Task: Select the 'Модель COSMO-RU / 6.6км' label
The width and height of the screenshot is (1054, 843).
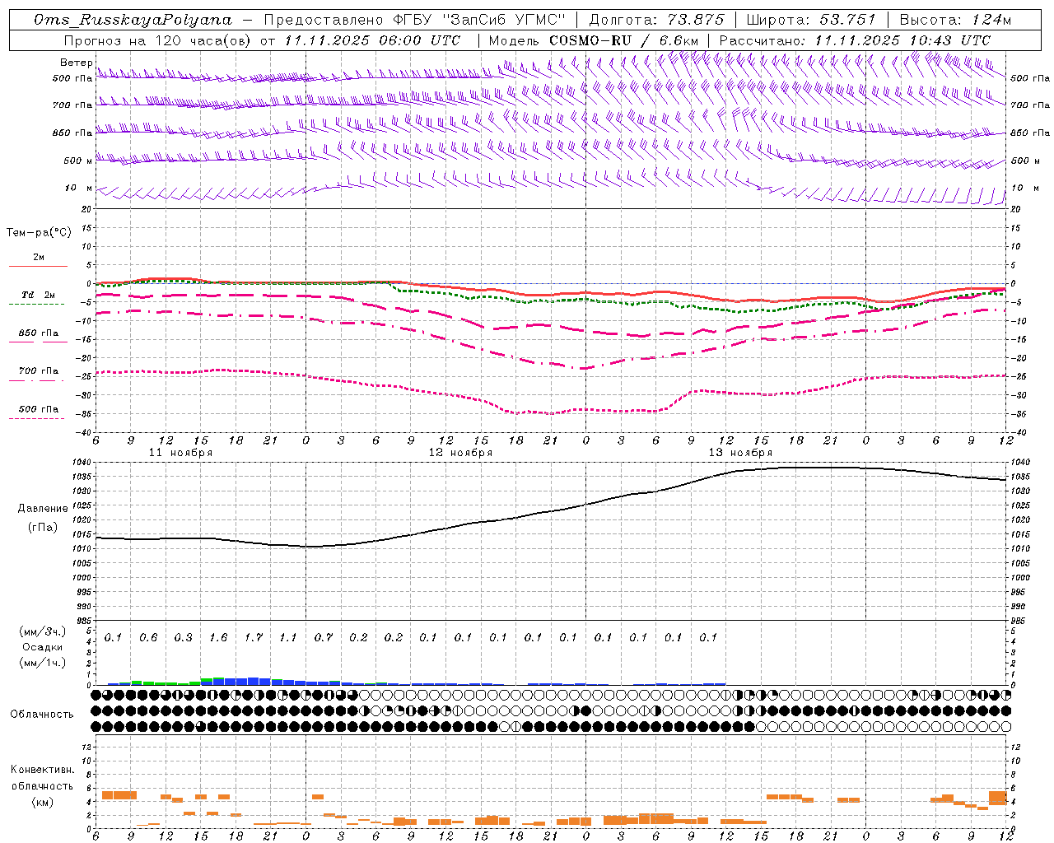Action: [594, 40]
